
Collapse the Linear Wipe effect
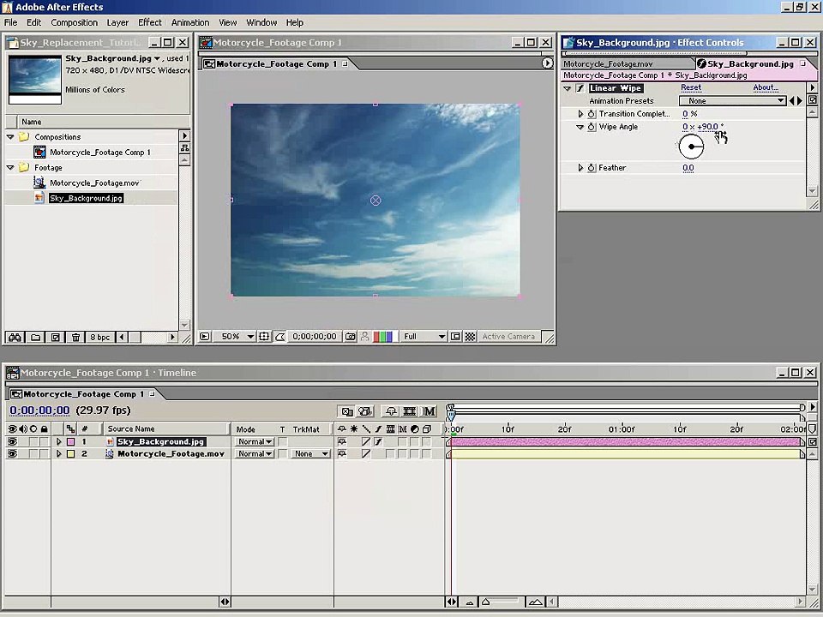(x=567, y=88)
